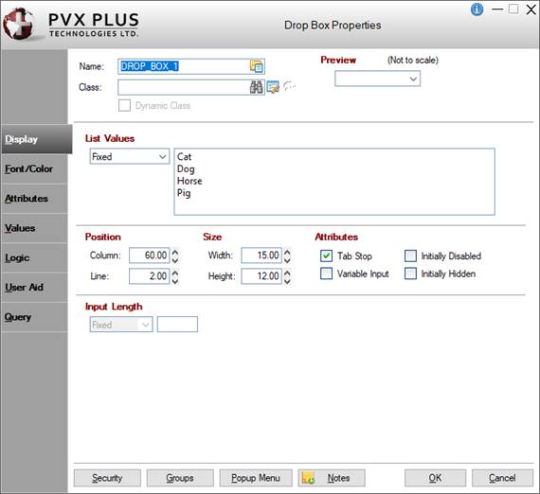Click inside the list values text box
Image resolution: width=540 pixels, height=494 pixels.
[x=334, y=182]
